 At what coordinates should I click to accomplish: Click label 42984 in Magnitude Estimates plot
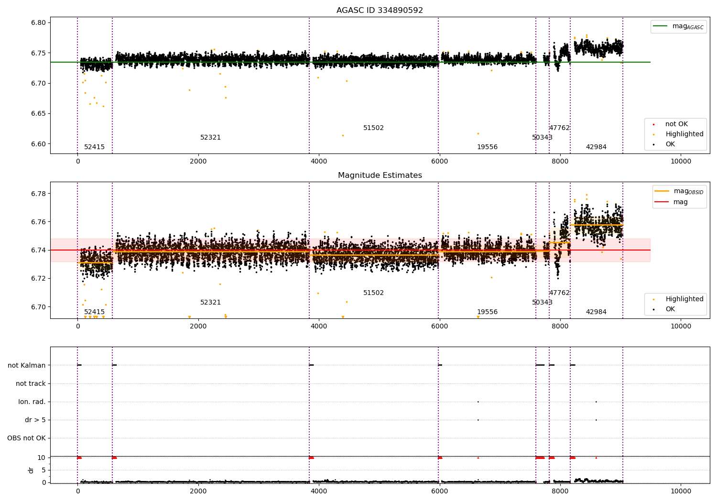tap(596, 312)
